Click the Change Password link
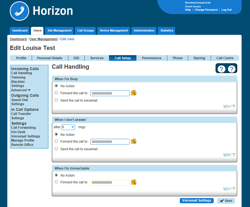 (x=206, y=10)
